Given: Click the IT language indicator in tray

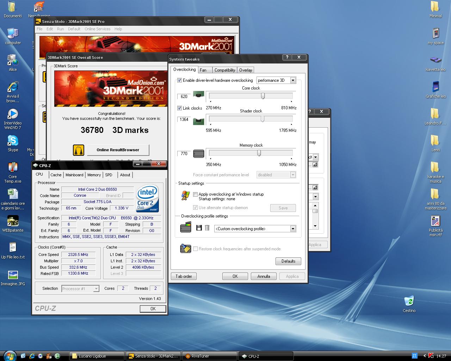Looking at the screenshot, I should click(x=415, y=356).
